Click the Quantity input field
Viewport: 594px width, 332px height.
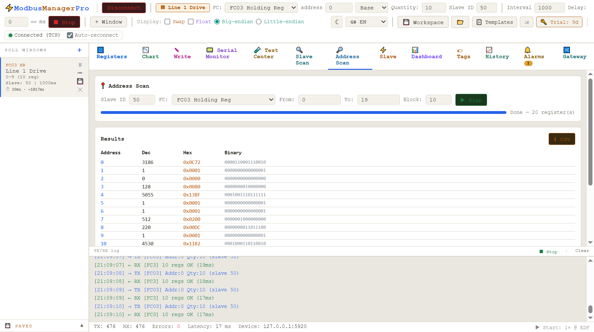[434, 8]
